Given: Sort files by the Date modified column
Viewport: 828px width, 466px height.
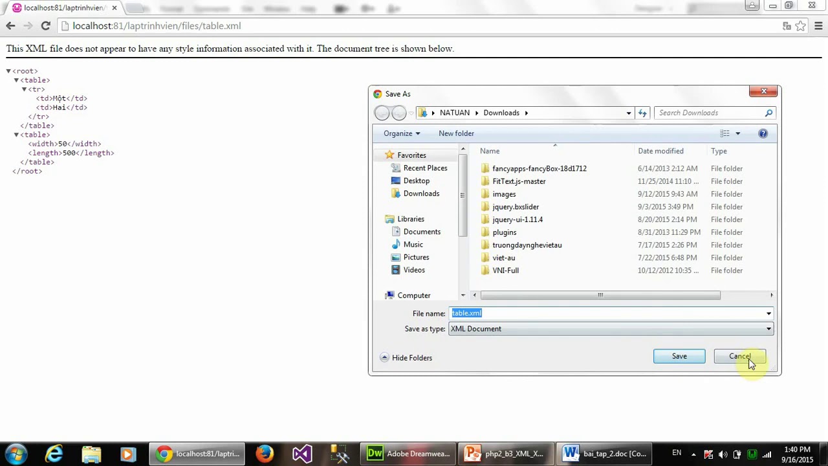Looking at the screenshot, I should point(660,151).
